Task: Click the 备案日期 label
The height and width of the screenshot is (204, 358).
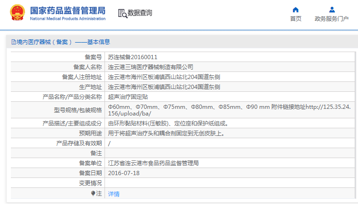Action: coord(90,173)
